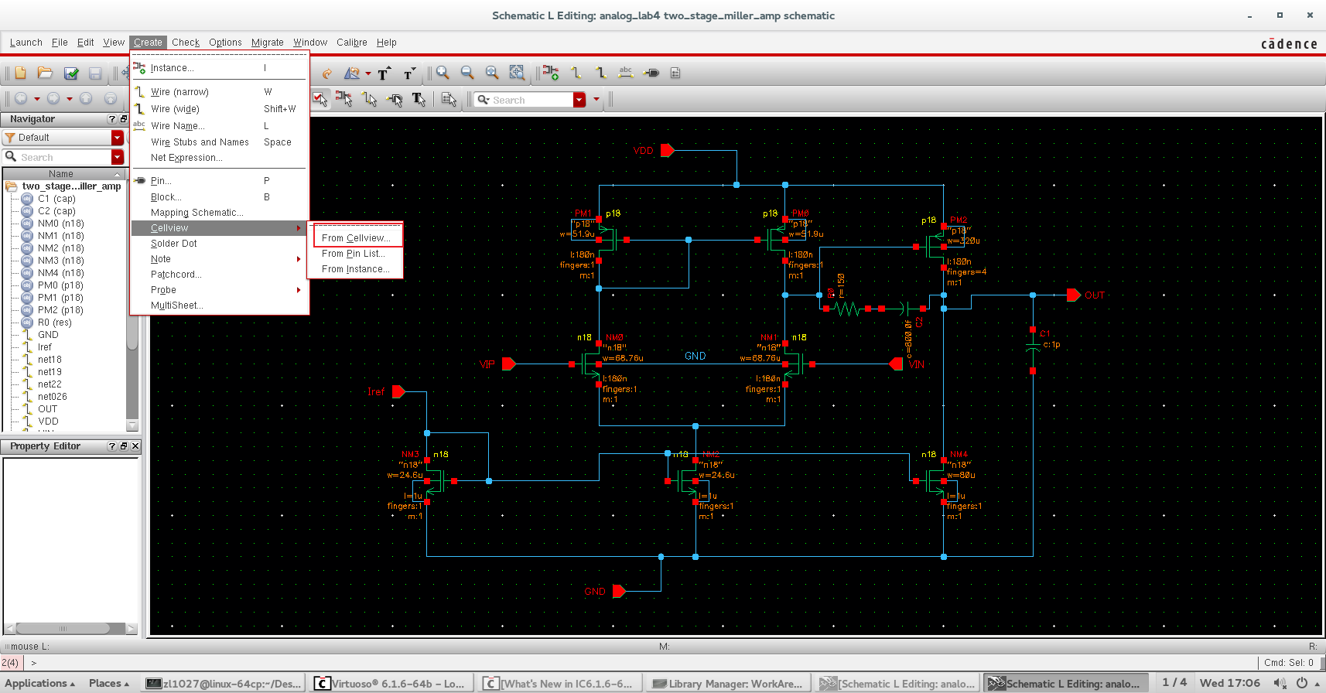Viewport: 1326px width, 693px height.
Task: Select PM2 (p18) in Navigator tree
Action: point(60,310)
